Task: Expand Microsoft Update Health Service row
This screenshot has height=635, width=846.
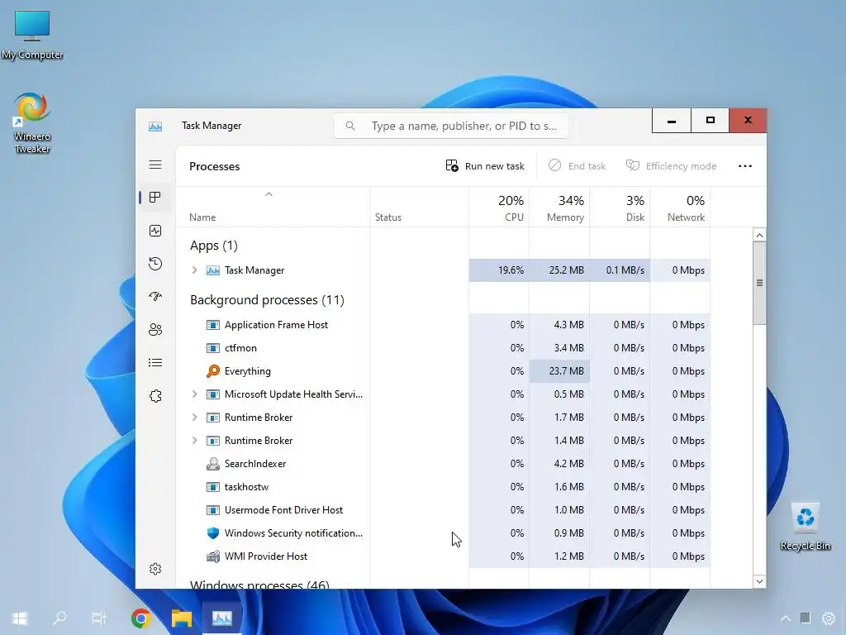Action: coord(195,394)
